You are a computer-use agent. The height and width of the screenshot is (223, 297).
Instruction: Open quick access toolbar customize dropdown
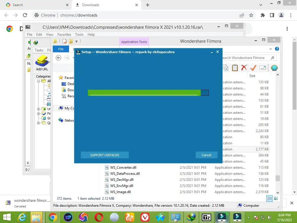[76, 41]
